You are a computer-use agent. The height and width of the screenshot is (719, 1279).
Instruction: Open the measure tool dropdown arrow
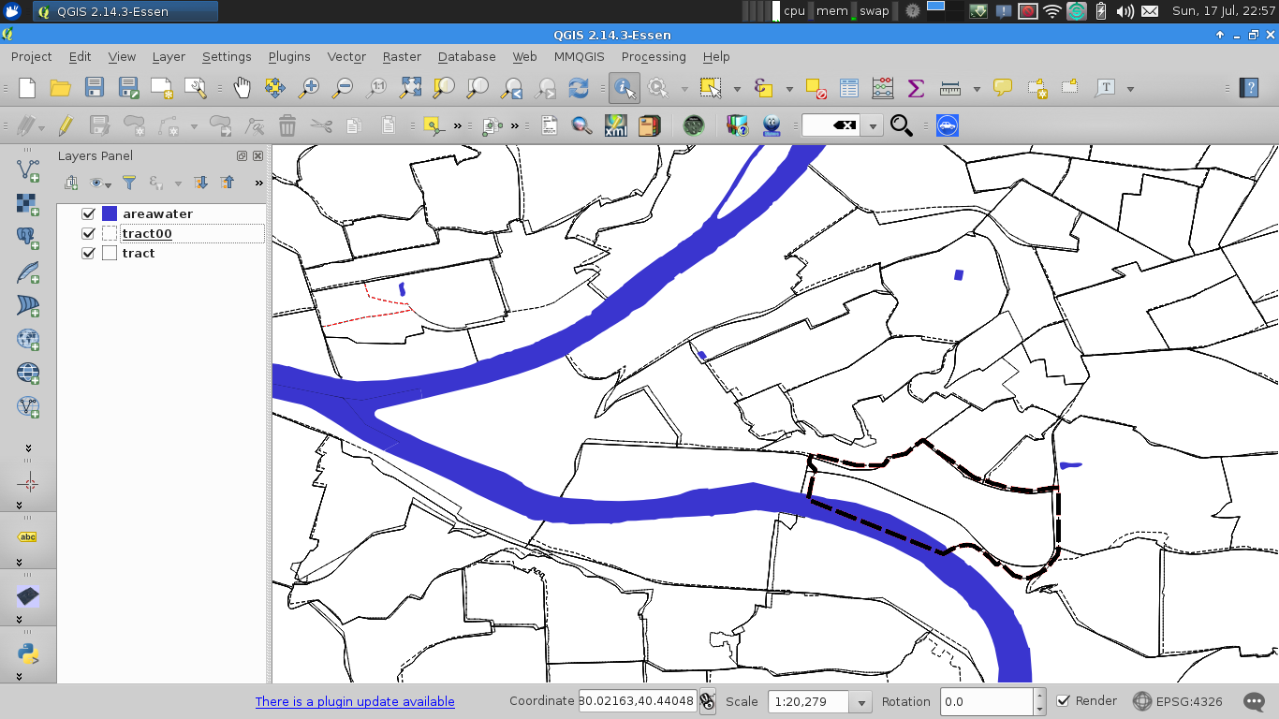[977, 89]
